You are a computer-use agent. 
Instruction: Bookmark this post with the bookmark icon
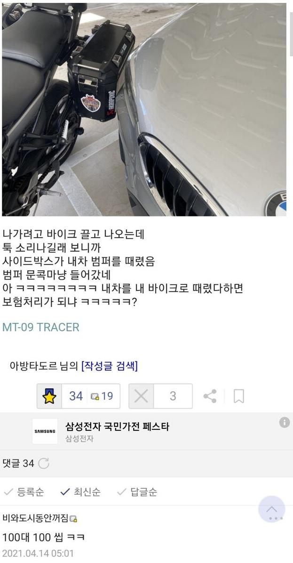[x=239, y=396]
